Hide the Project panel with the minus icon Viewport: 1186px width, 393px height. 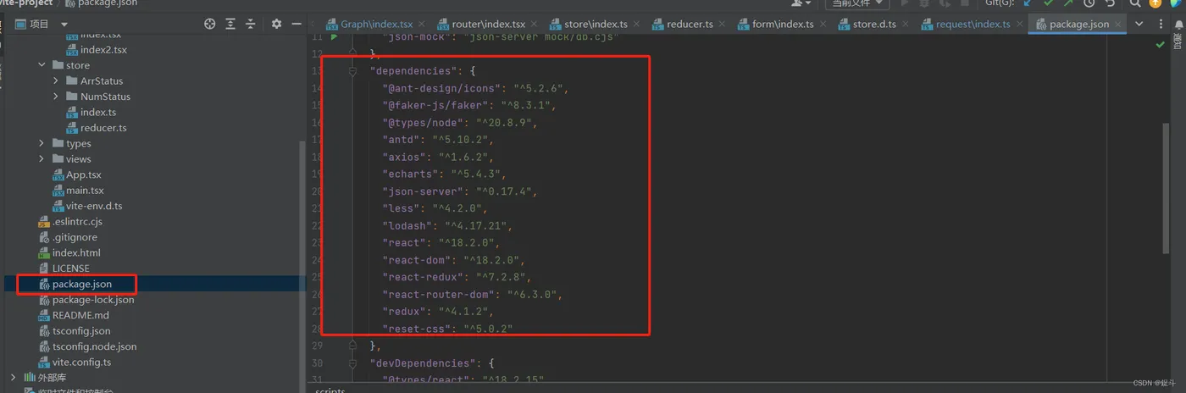(296, 24)
